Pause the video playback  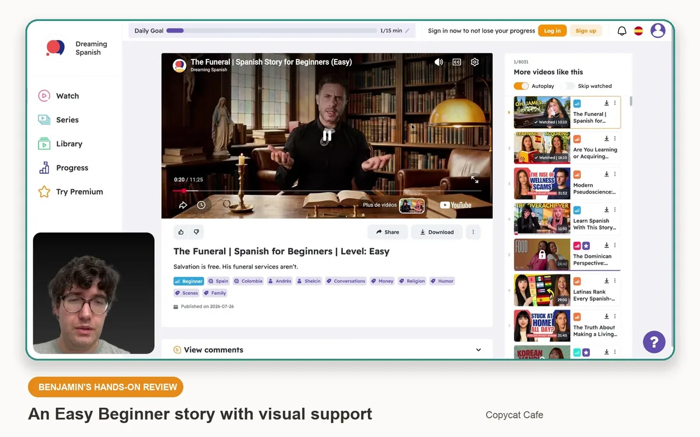[x=327, y=136]
